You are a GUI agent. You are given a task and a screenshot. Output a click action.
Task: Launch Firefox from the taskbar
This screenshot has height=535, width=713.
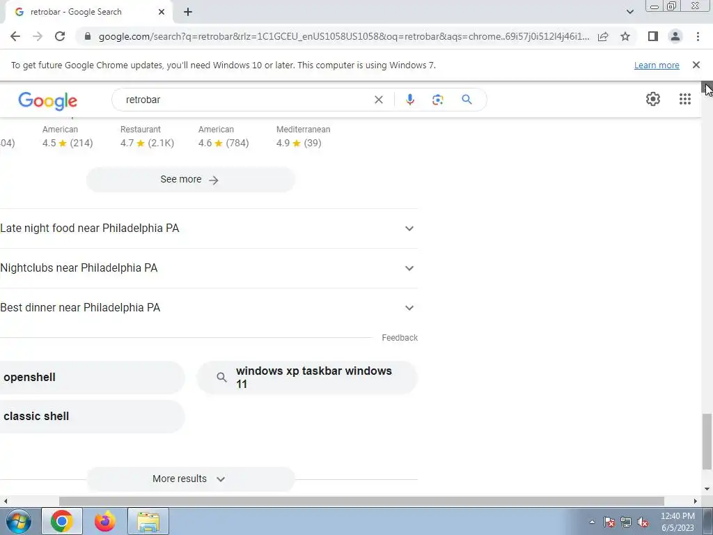[105, 521]
